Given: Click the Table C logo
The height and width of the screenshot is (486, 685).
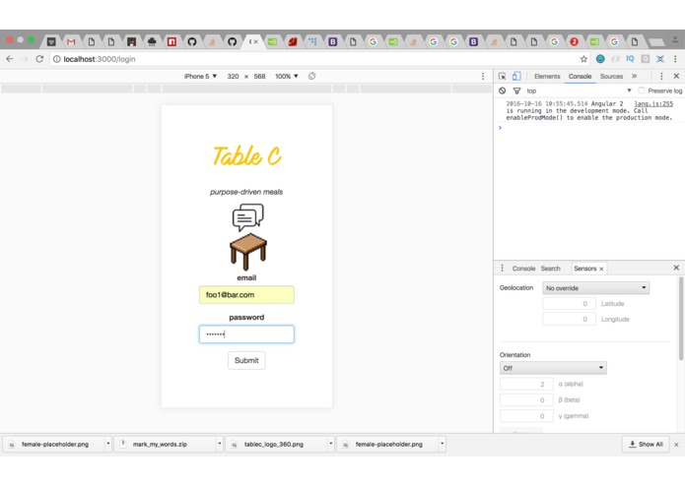Looking at the screenshot, I should (246, 155).
